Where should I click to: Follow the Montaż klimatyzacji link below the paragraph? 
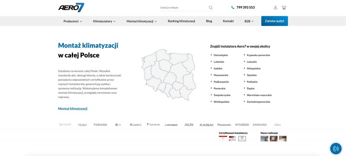click(x=73, y=109)
